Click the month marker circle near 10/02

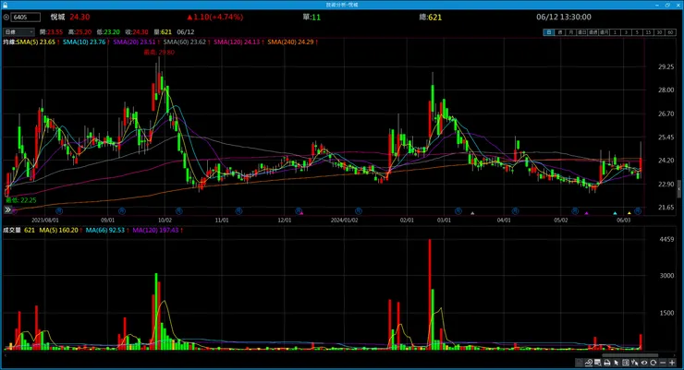(x=178, y=211)
